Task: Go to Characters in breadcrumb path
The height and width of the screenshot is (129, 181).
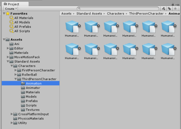Action: (116, 14)
